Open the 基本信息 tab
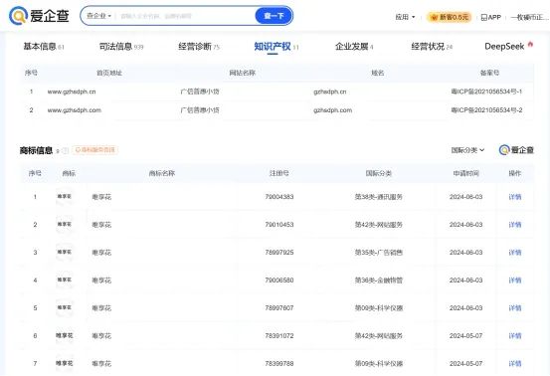550x376 pixels. (44, 47)
